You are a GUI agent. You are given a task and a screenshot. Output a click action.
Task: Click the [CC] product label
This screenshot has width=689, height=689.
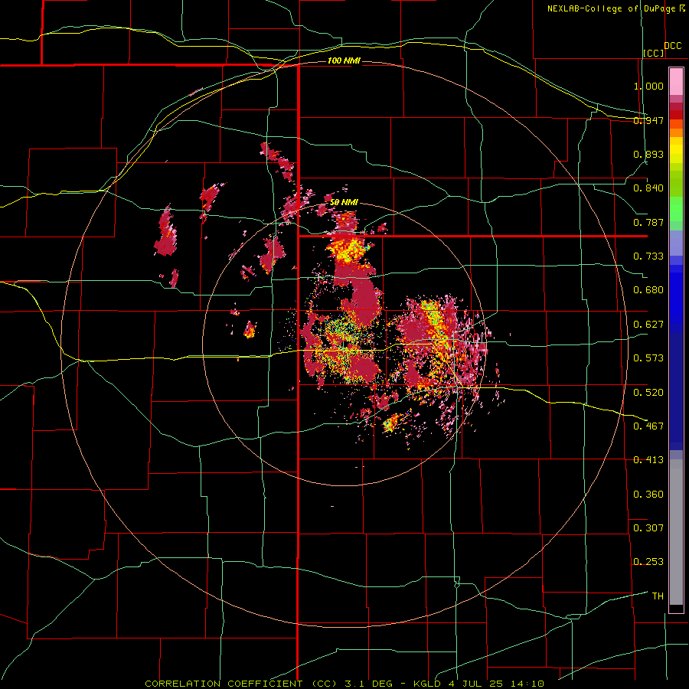[x=654, y=53]
